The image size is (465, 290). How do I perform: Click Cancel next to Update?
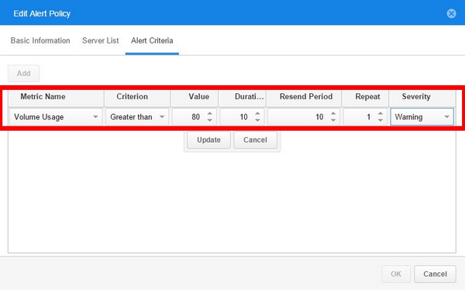(255, 140)
